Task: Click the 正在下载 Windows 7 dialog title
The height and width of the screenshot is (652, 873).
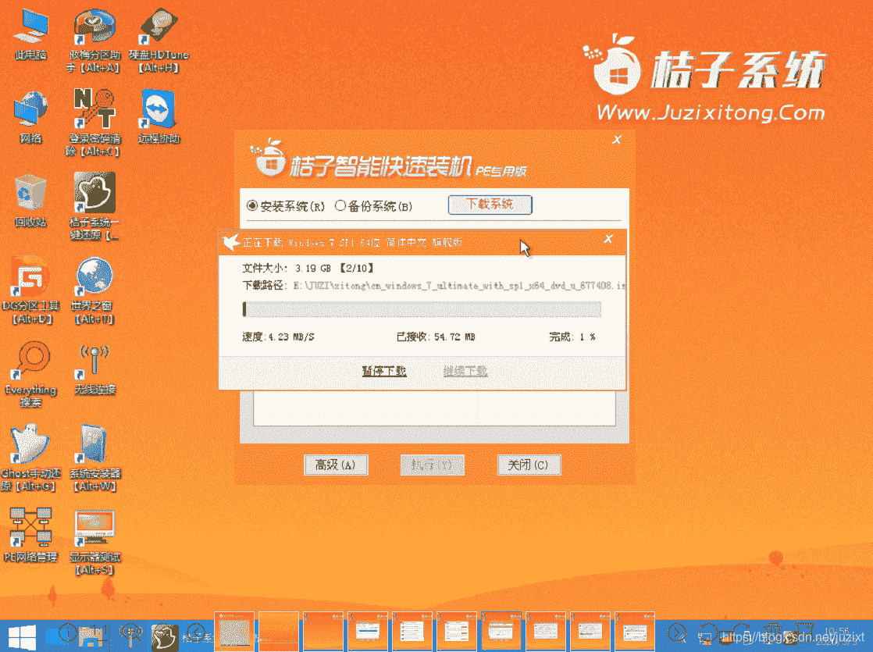Action: [352, 242]
